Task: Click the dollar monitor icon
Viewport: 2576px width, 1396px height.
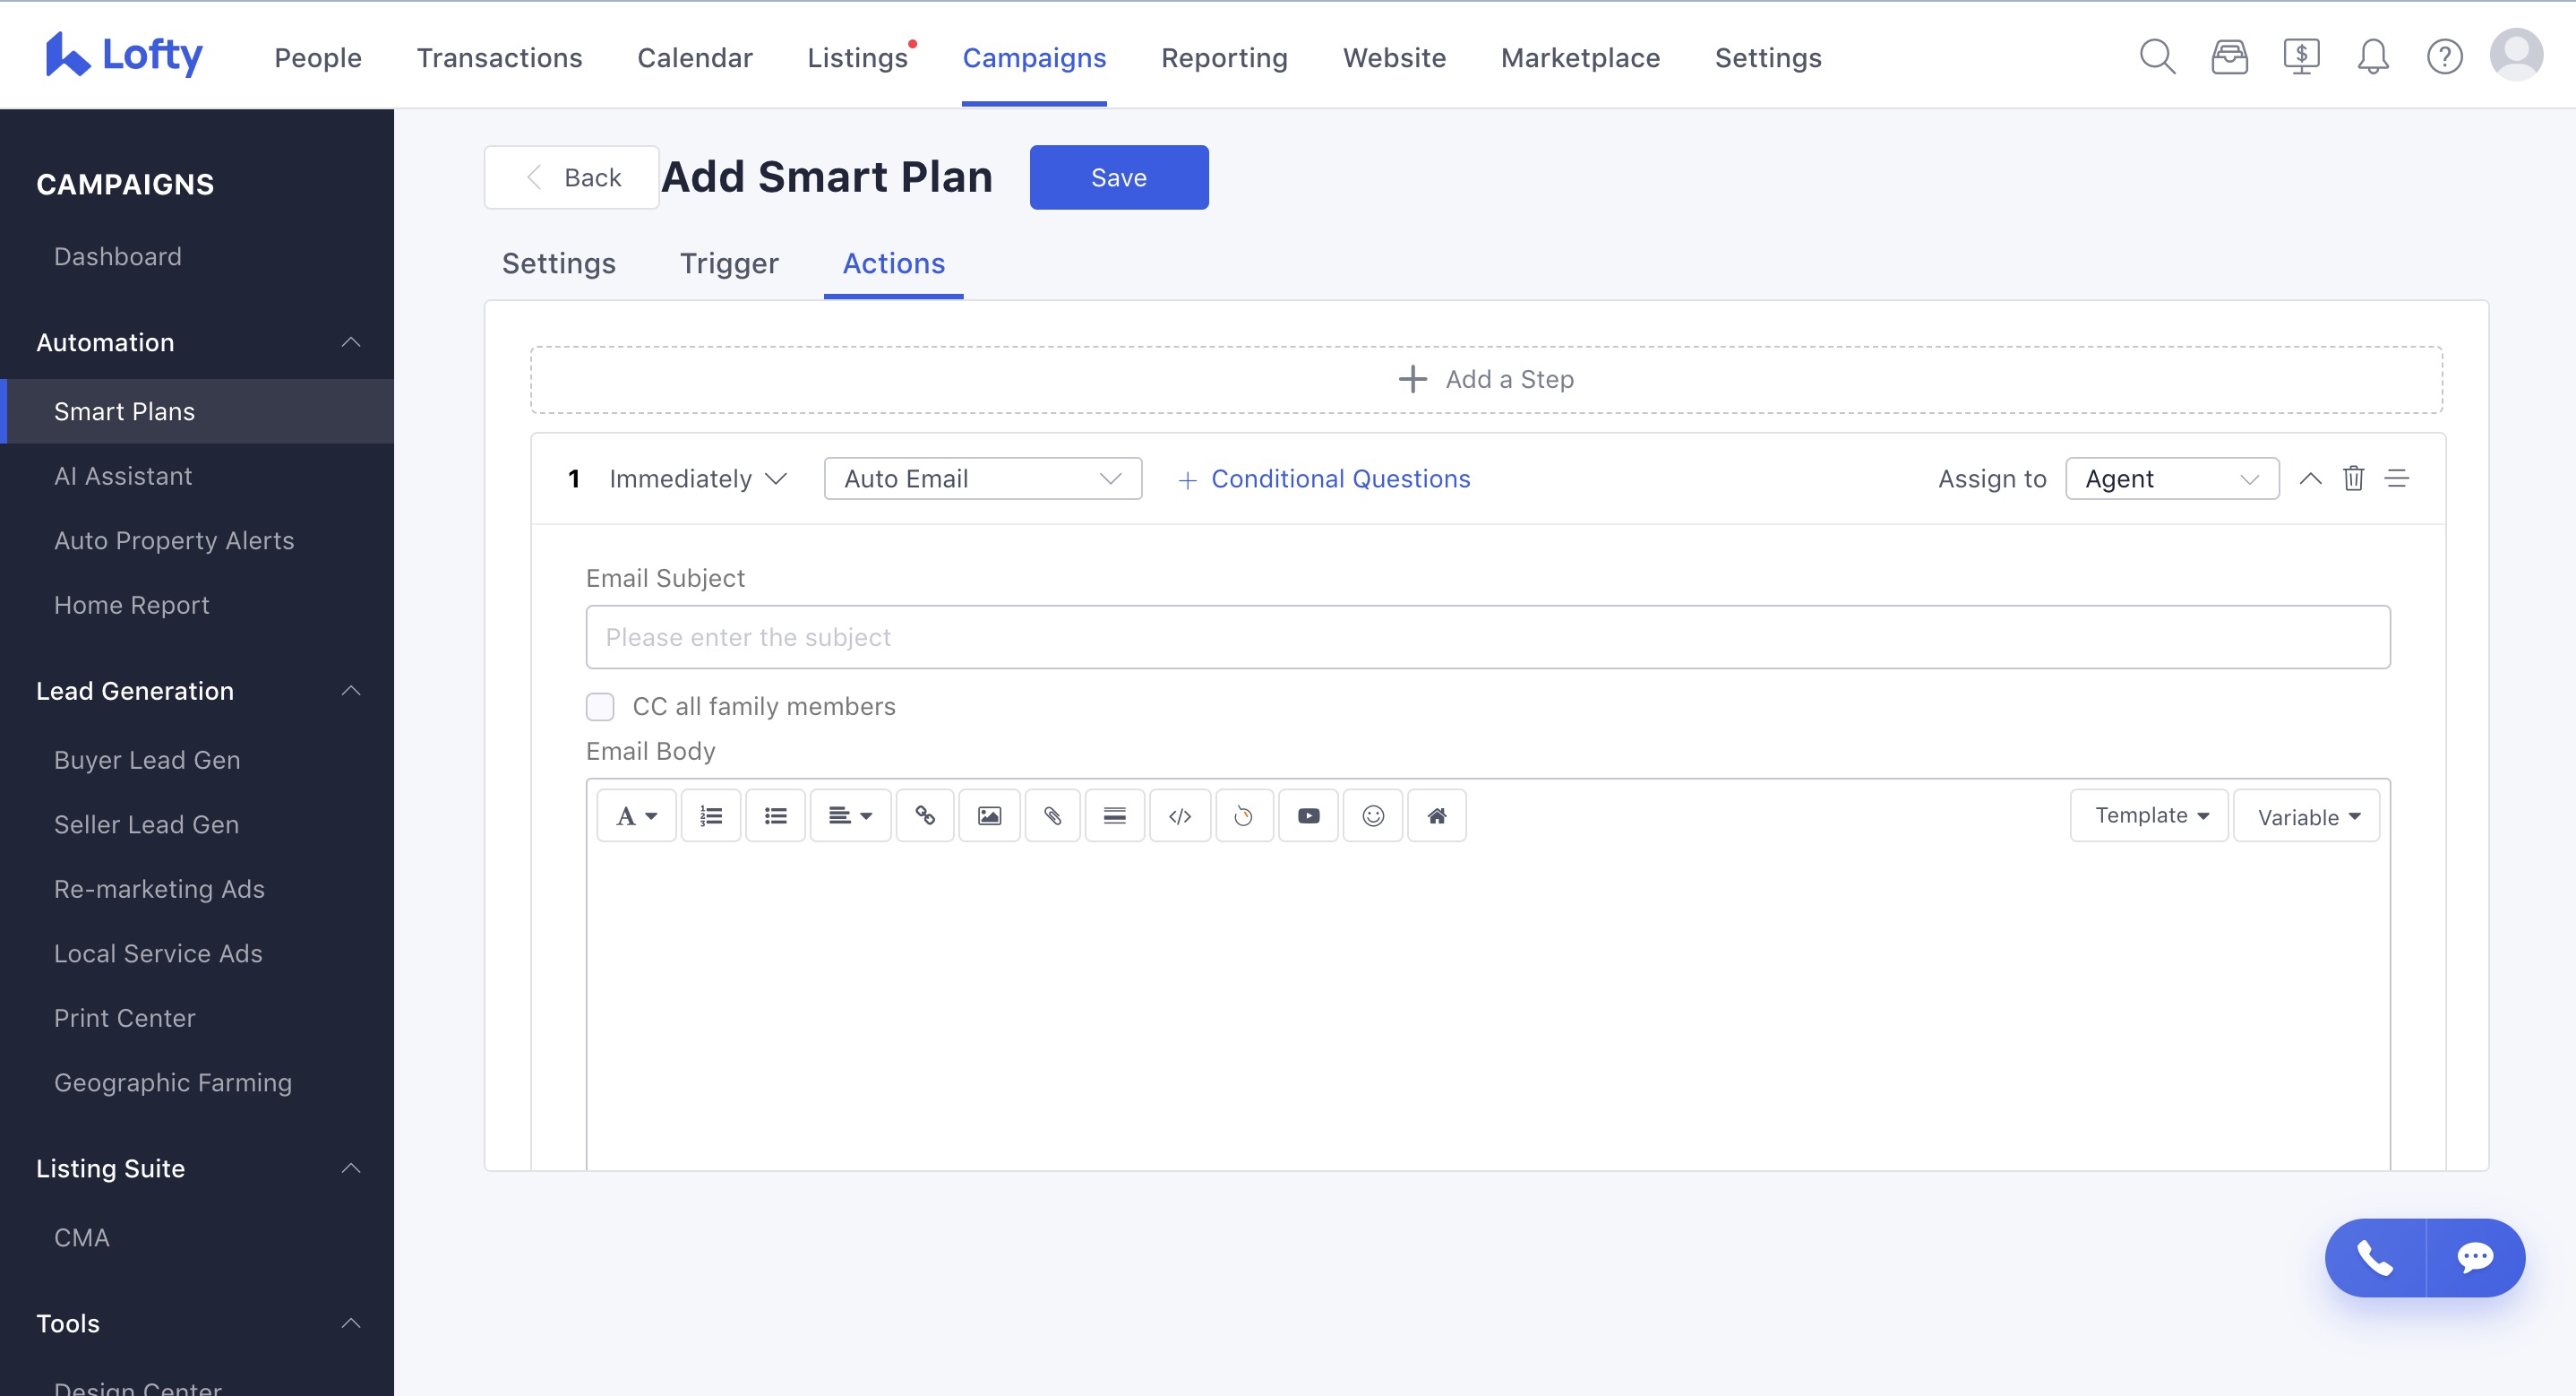Action: 2301,56
